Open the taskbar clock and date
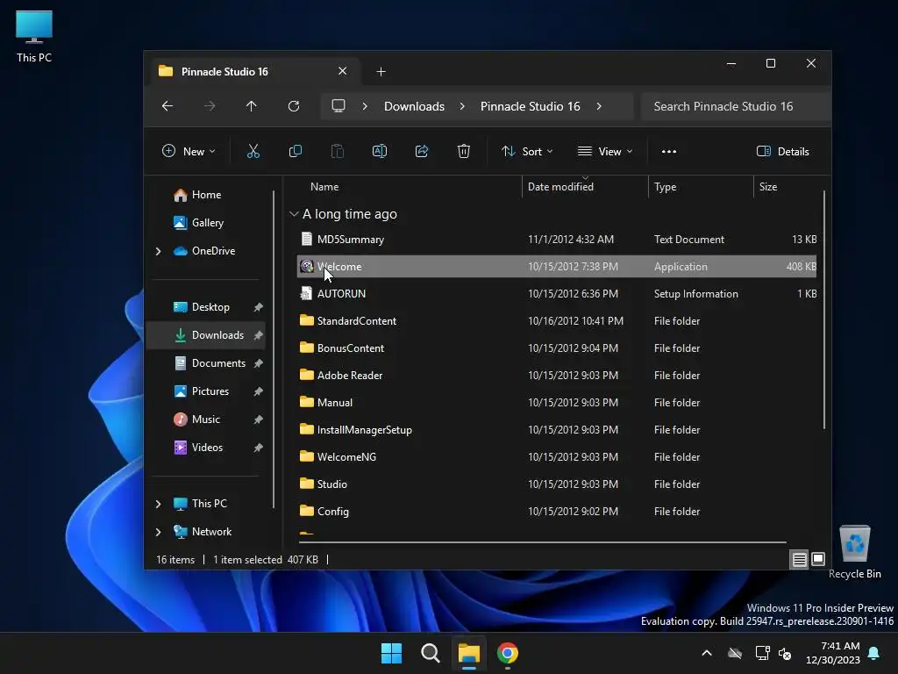This screenshot has height=674, width=898. 833,653
